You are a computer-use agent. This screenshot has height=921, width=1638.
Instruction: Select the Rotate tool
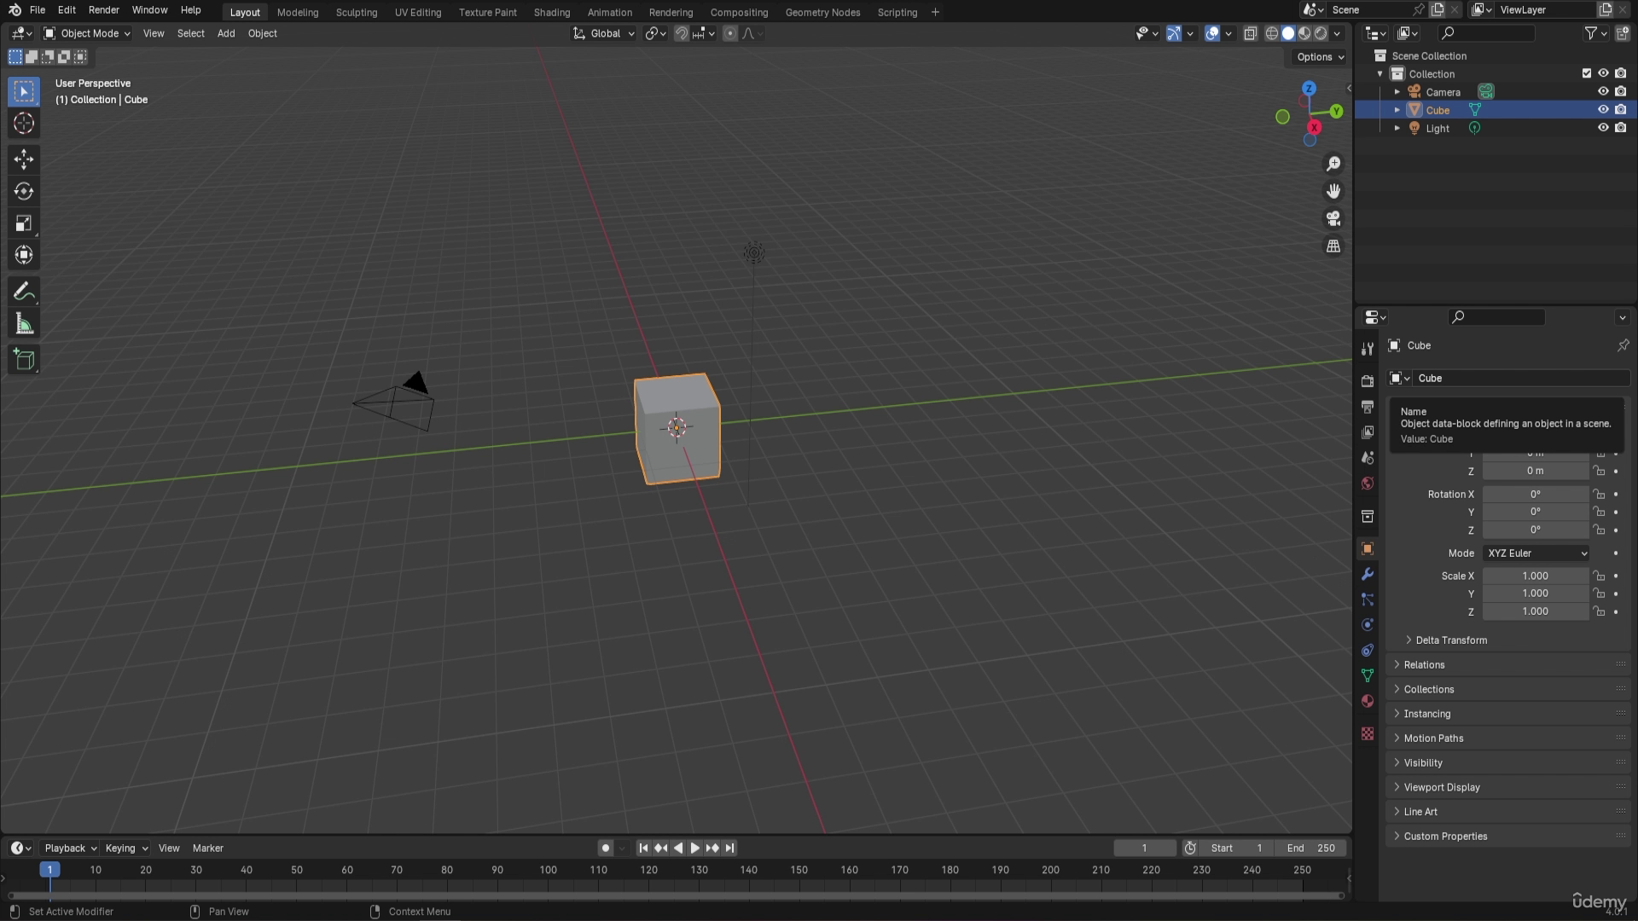[24, 191]
